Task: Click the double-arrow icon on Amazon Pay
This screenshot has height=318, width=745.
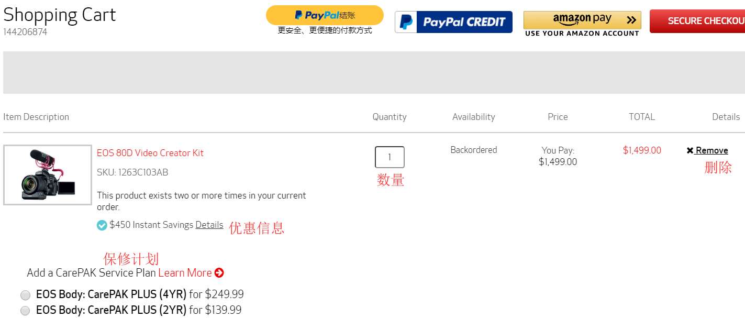Action: [631, 20]
